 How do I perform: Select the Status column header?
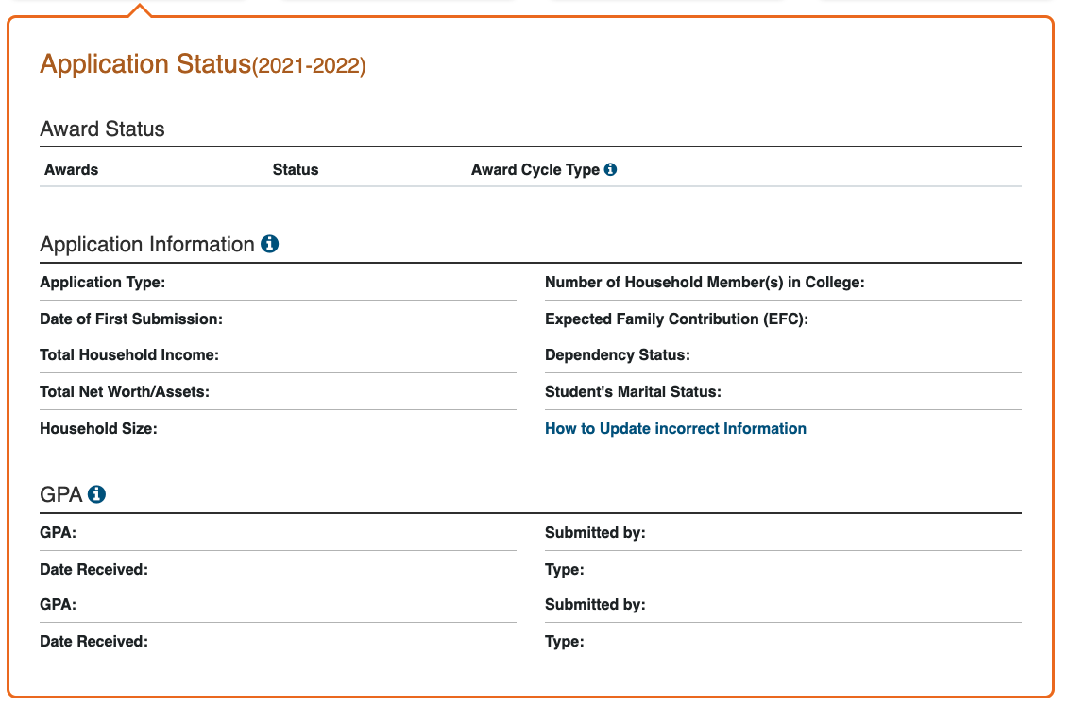tap(296, 169)
